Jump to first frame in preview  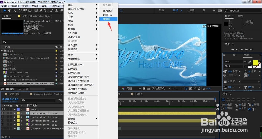(232, 49)
